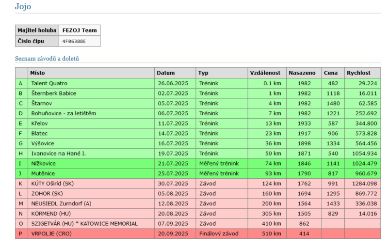Click the Seznam závodů a doletů heading
The image size is (388, 248).
point(47,59)
